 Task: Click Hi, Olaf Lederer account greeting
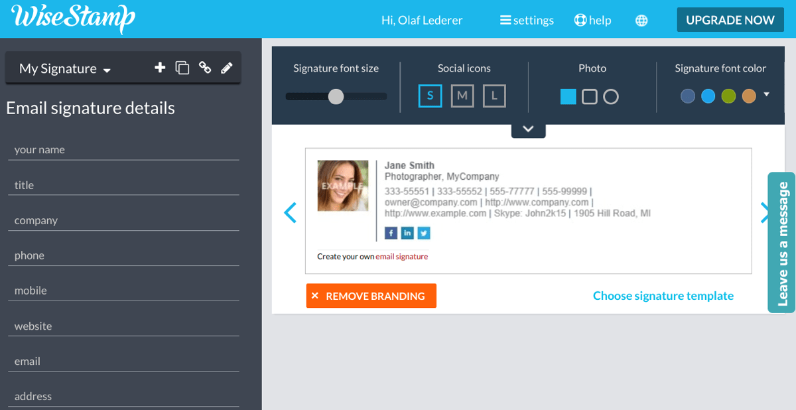coord(422,21)
